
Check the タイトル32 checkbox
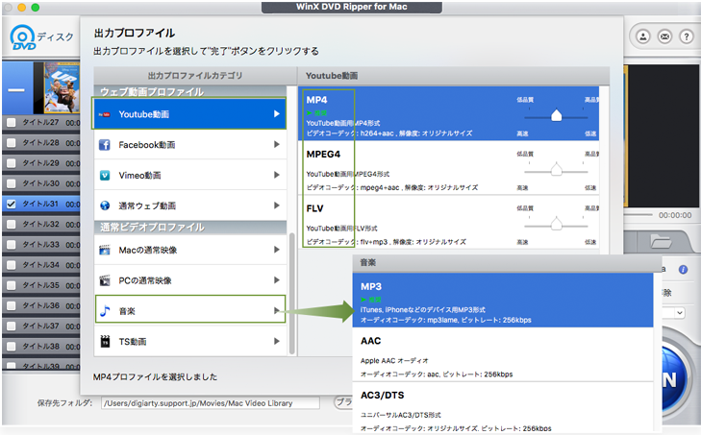(12, 224)
